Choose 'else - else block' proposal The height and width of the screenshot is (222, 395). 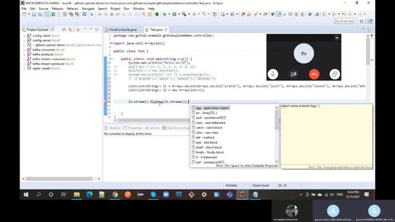(207, 142)
